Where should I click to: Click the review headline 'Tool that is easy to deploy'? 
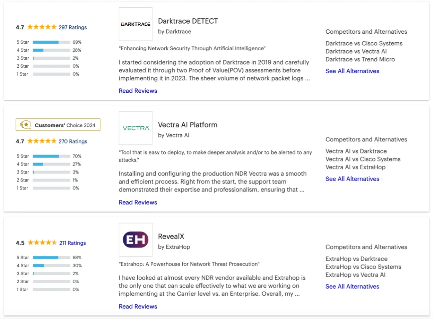click(215, 156)
